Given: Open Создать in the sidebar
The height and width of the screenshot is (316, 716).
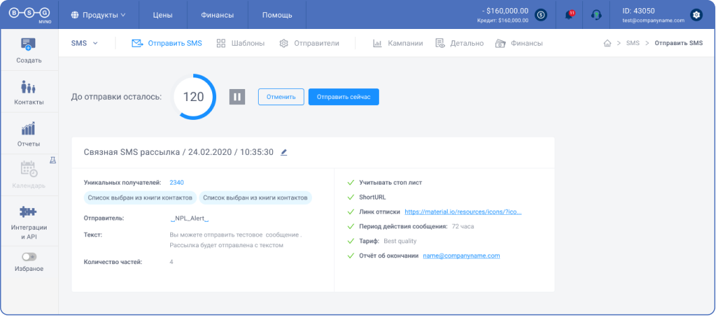Looking at the screenshot, I should 28,51.
